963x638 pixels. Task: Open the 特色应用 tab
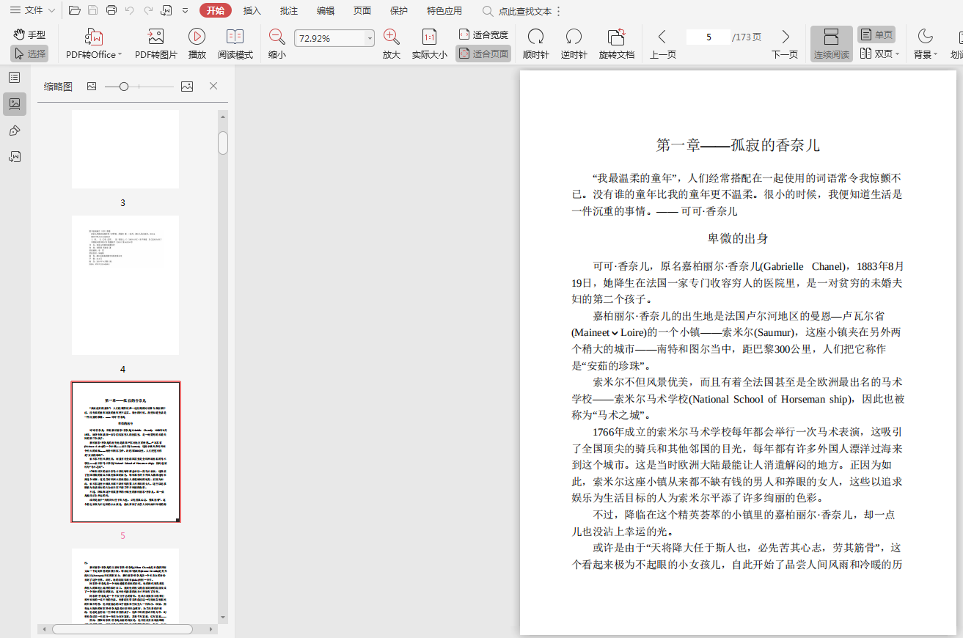tap(444, 11)
